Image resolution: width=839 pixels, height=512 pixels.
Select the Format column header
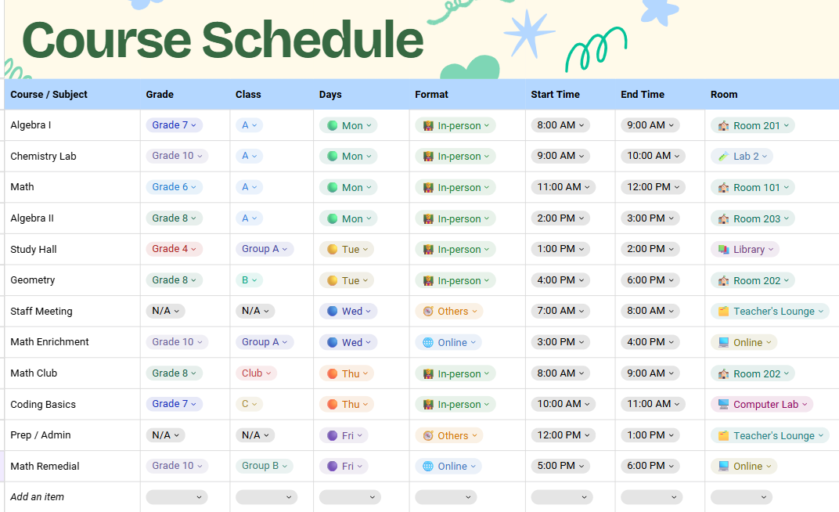click(x=431, y=94)
